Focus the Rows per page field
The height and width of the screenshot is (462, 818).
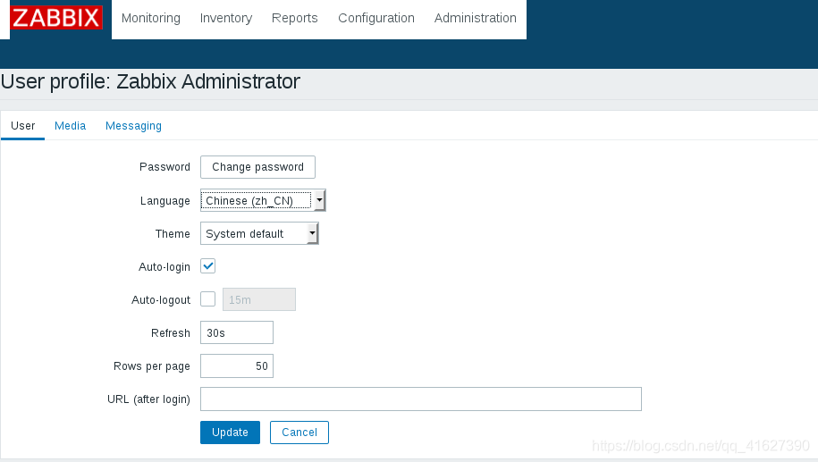tap(237, 366)
